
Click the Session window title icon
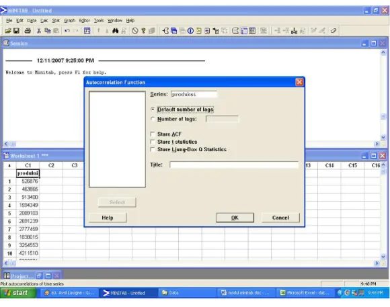(6, 43)
